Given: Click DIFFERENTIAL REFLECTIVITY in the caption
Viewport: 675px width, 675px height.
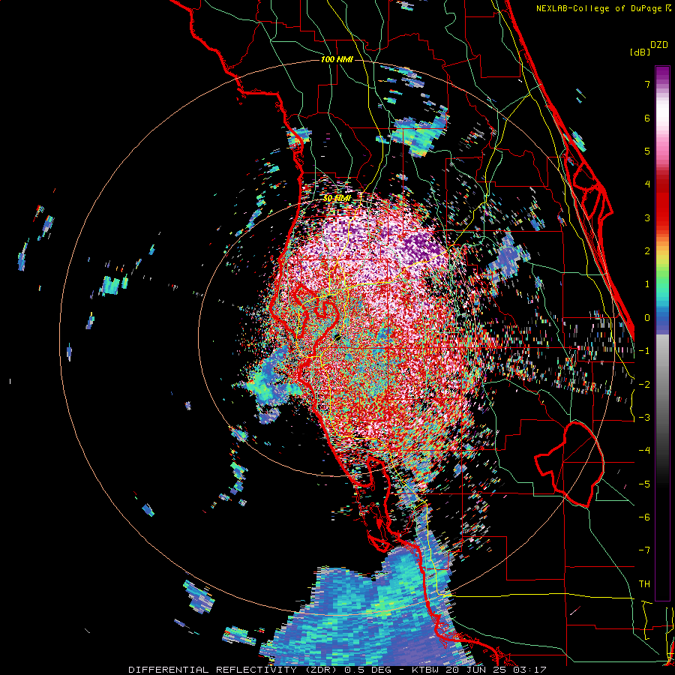Looking at the screenshot, I should 213,670.
